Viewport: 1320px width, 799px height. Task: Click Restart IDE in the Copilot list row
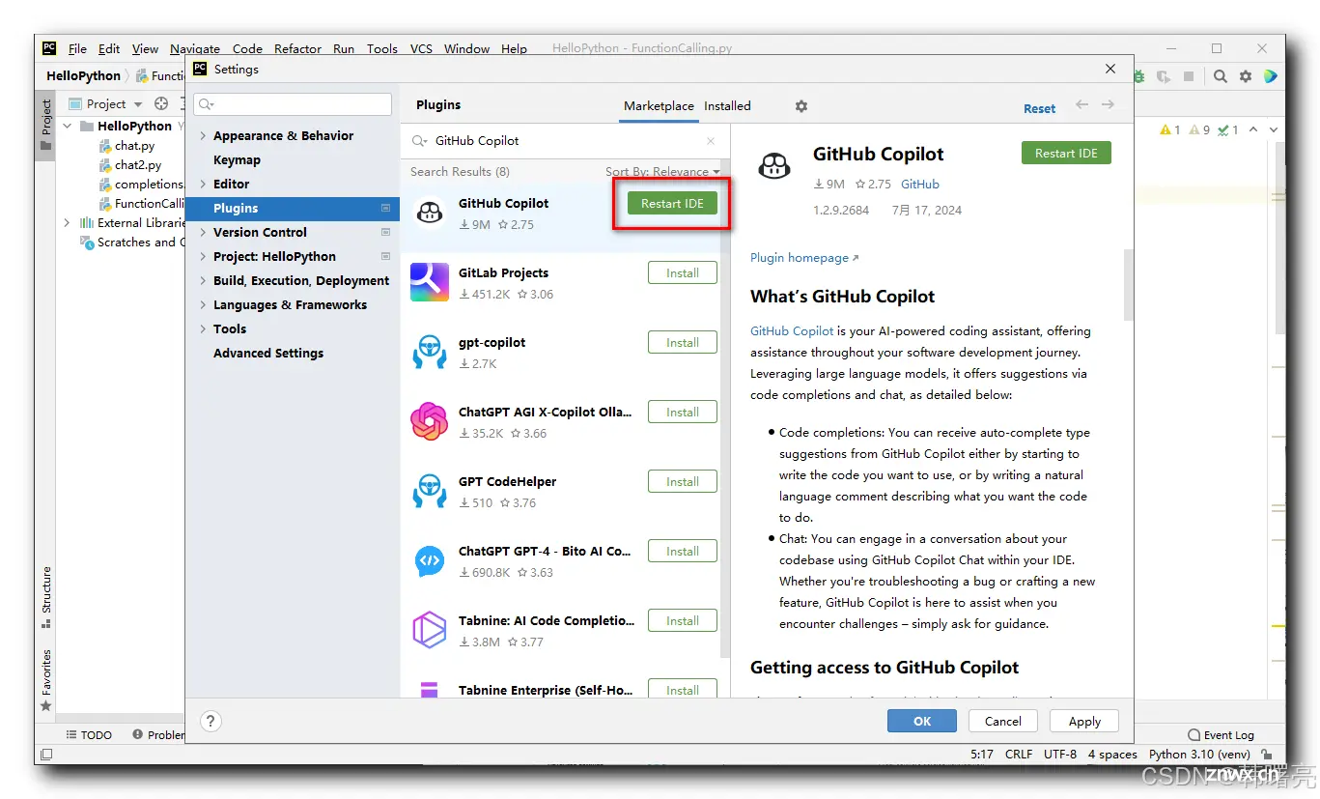672,203
